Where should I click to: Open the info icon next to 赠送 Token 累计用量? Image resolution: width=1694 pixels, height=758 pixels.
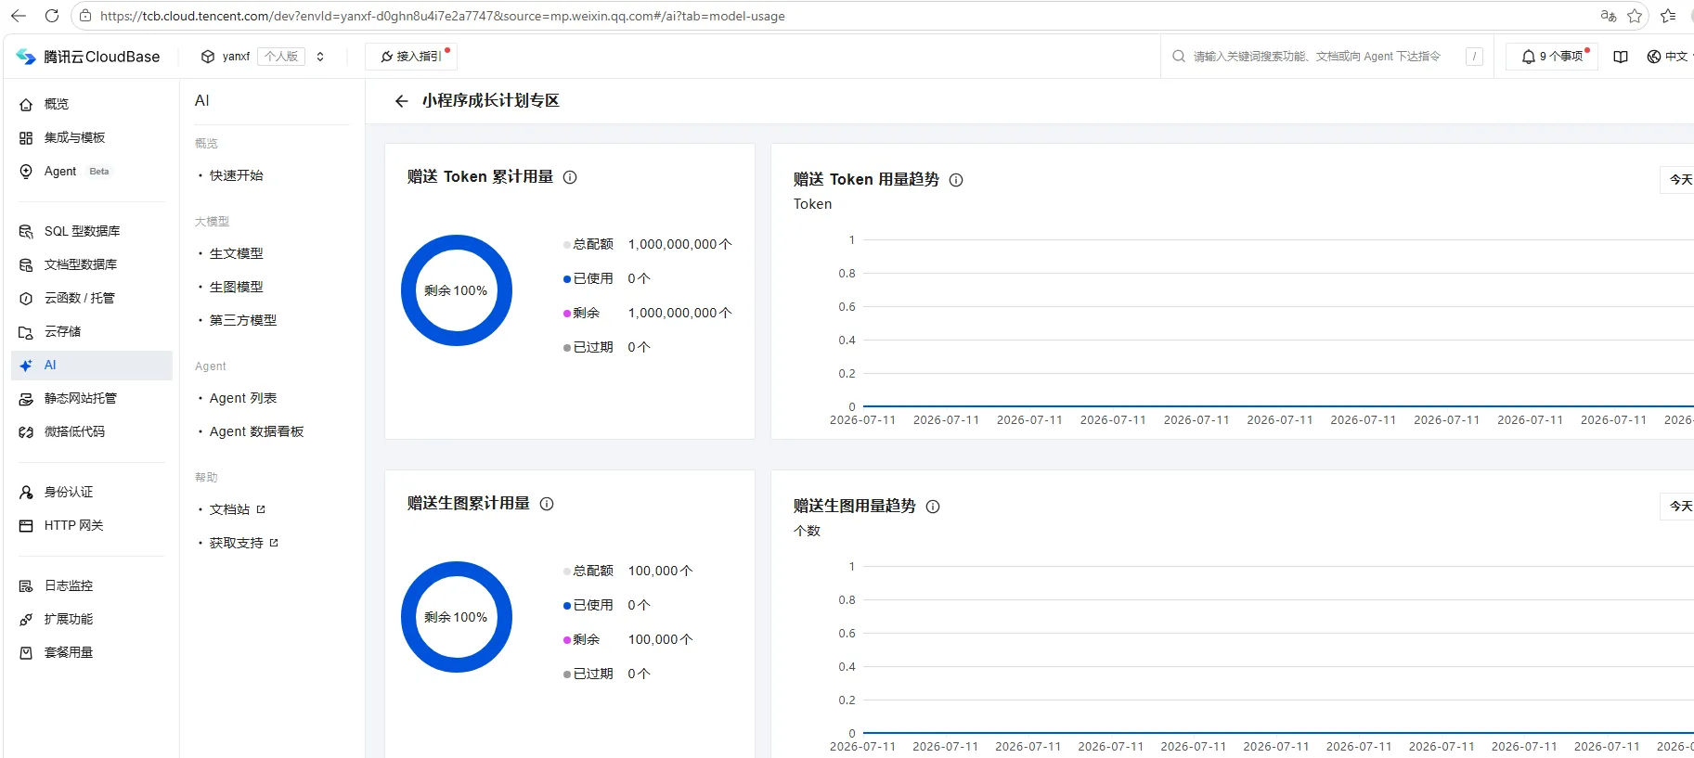(570, 177)
